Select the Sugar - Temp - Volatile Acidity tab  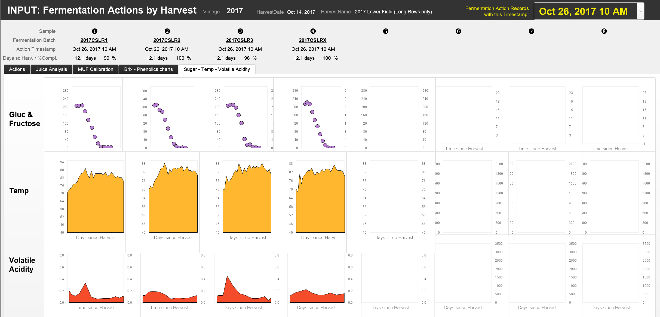coord(217,69)
